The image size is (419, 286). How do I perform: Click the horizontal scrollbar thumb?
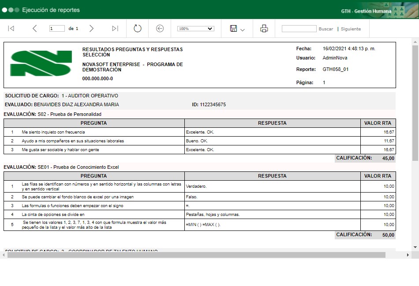point(196,255)
